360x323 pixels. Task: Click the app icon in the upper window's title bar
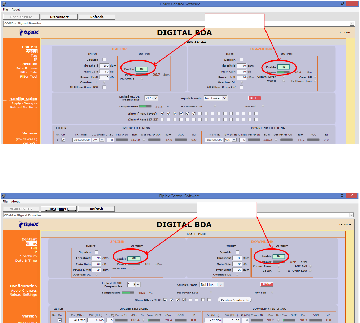(x=4, y=4)
